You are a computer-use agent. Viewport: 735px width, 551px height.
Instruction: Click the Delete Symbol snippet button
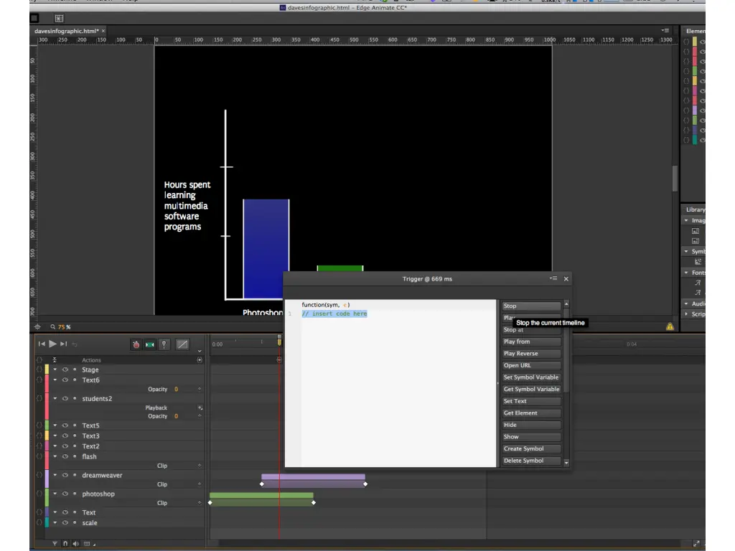tap(531, 461)
